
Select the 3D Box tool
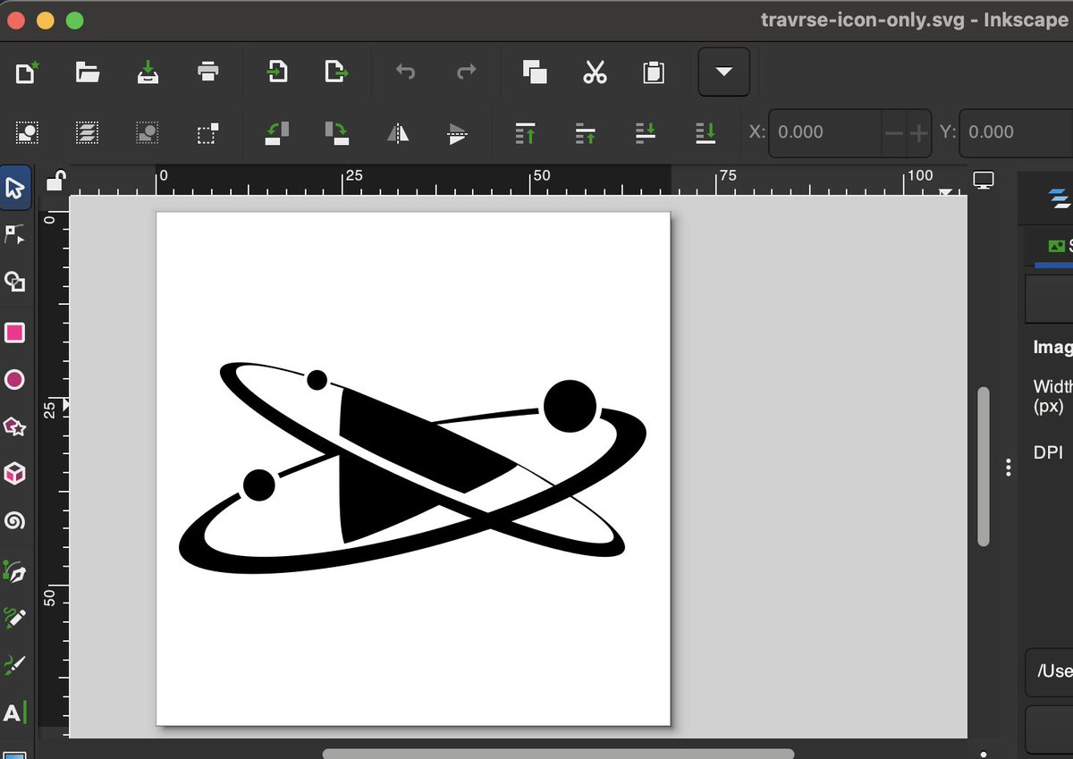[14, 473]
